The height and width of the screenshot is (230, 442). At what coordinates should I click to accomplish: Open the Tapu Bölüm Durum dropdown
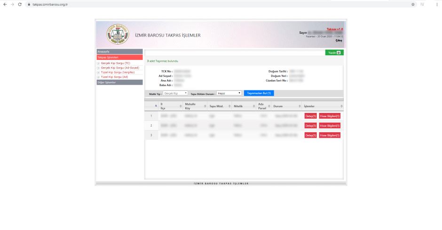tap(229, 93)
